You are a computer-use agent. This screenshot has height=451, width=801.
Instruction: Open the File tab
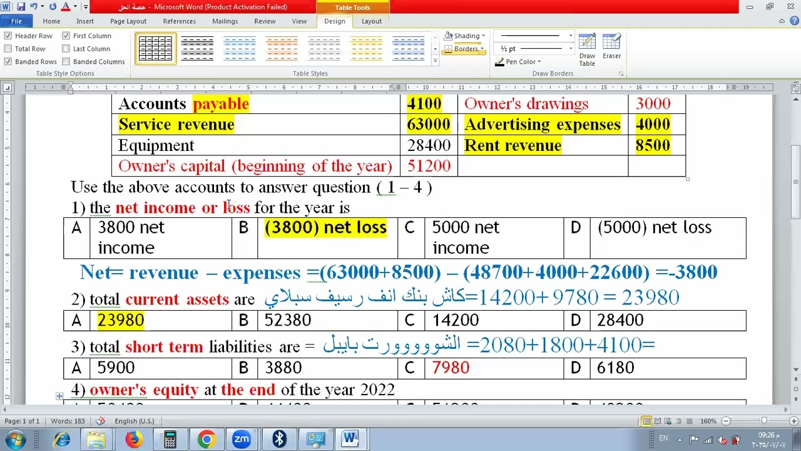click(x=16, y=21)
